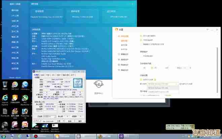The image size is (222, 139).
Task: Open the grey document file desktop icon
Action: pyautogui.click(x=5, y=112)
